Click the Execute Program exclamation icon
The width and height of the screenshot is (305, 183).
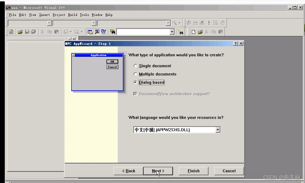pos(209,23)
